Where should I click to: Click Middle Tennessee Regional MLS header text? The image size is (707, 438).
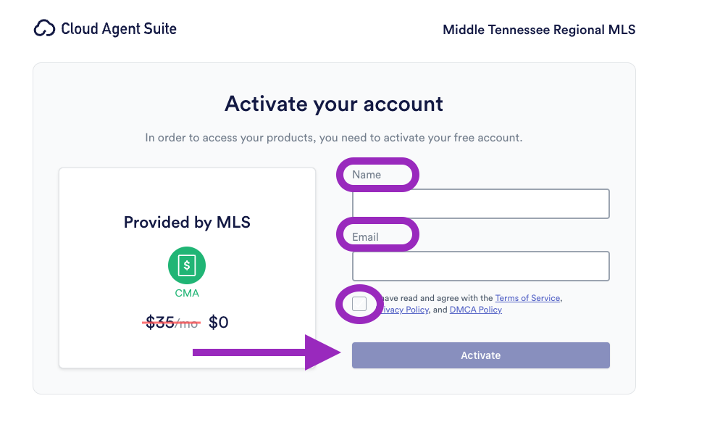538,30
